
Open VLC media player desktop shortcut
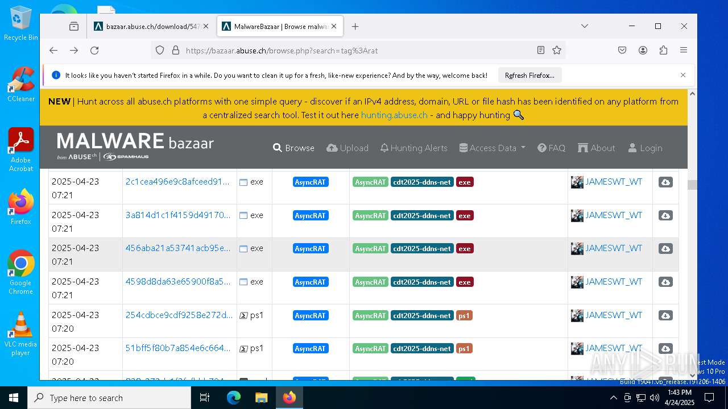pos(21,334)
